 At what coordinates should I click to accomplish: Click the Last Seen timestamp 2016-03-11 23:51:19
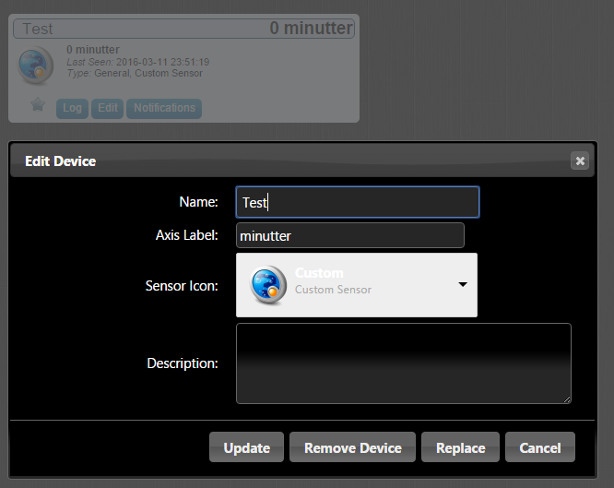click(163, 62)
